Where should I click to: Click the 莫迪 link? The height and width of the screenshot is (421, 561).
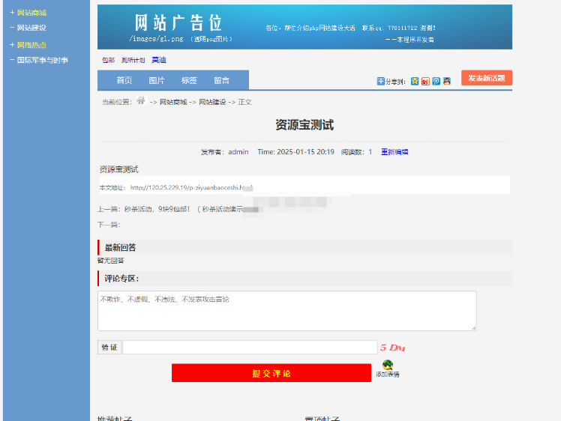[159, 60]
